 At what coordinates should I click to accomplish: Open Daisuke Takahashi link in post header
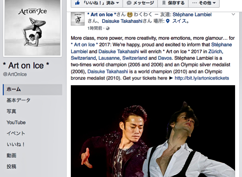[x=122, y=21]
